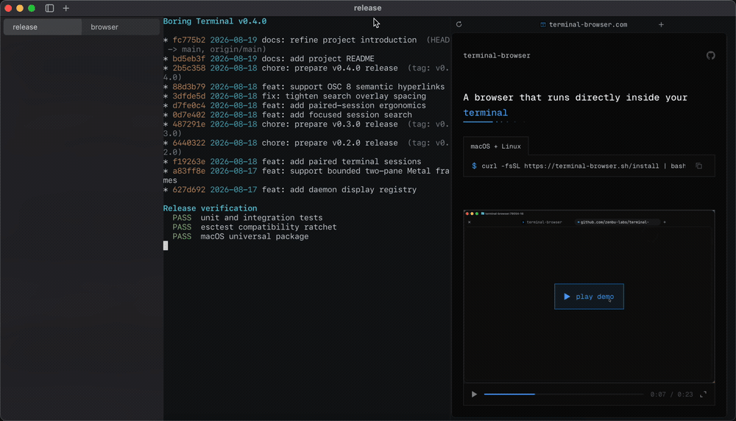Viewport: 736px width, 421px height.
Task: Select the browser sidebar tab
Action: (121, 26)
